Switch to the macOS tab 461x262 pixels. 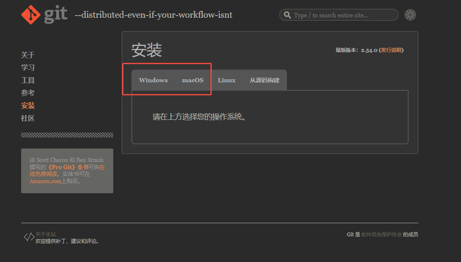pyautogui.click(x=193, y=80)
